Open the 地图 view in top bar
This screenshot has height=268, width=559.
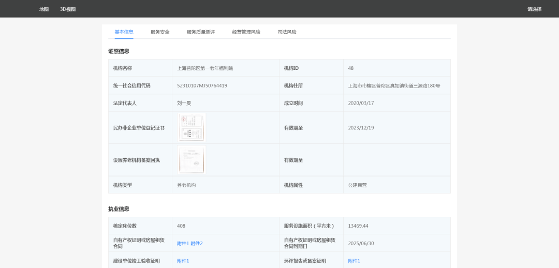click(44, 9)
